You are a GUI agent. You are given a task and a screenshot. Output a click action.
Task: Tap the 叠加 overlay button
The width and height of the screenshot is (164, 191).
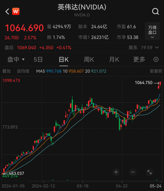click(7, 71)
